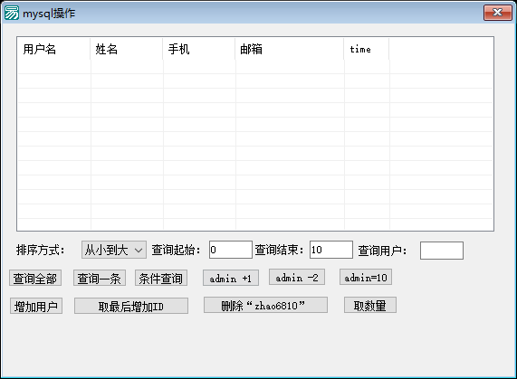
Task: Sort by the 用户名 column header
Action: (53, 49)
